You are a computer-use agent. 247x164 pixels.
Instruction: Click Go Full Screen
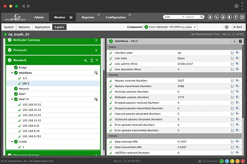click(208, 161)
